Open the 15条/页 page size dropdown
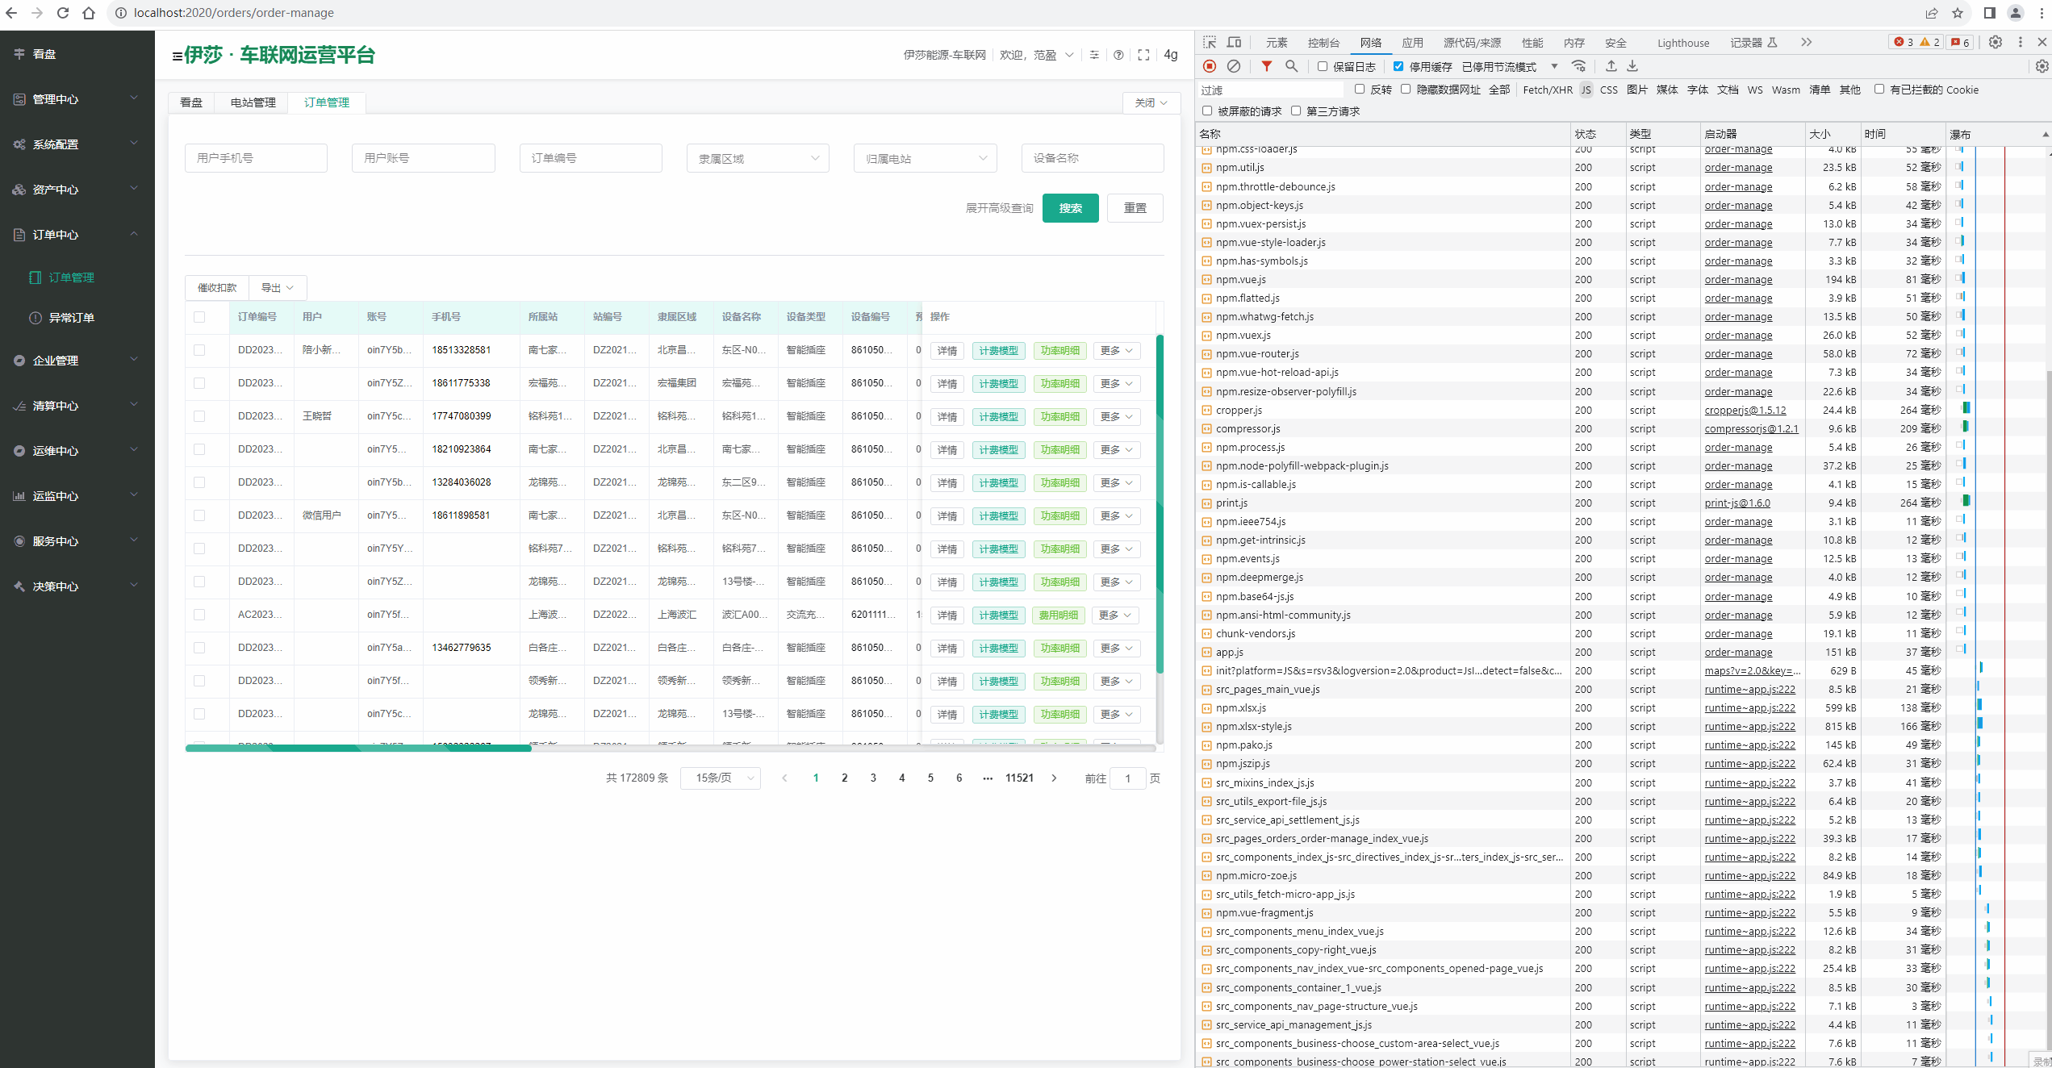Screen dimensions: 2052x1068 point(721,778)
